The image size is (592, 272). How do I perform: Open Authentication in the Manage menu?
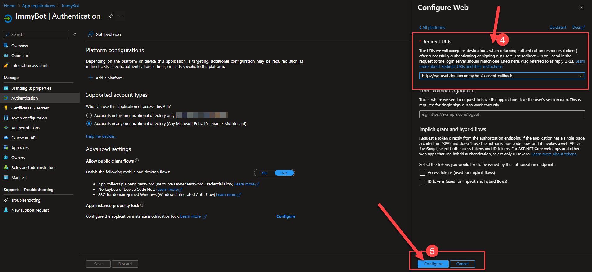pyautogui.click(x=40, y=98)
